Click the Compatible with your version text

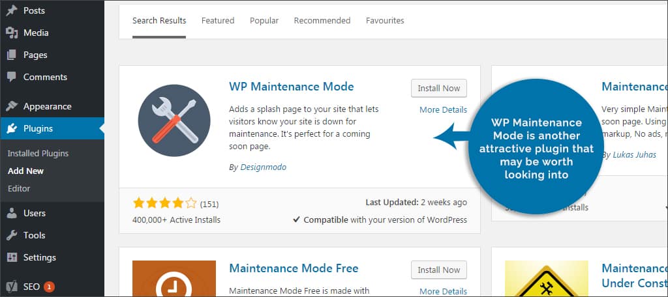point(380,220)
